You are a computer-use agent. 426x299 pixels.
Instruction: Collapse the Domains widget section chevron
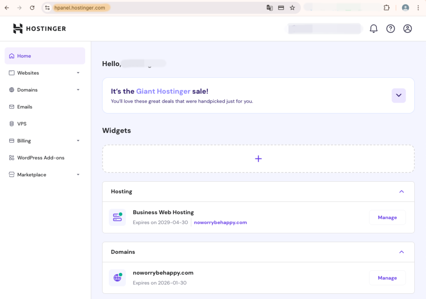point(401,252)
